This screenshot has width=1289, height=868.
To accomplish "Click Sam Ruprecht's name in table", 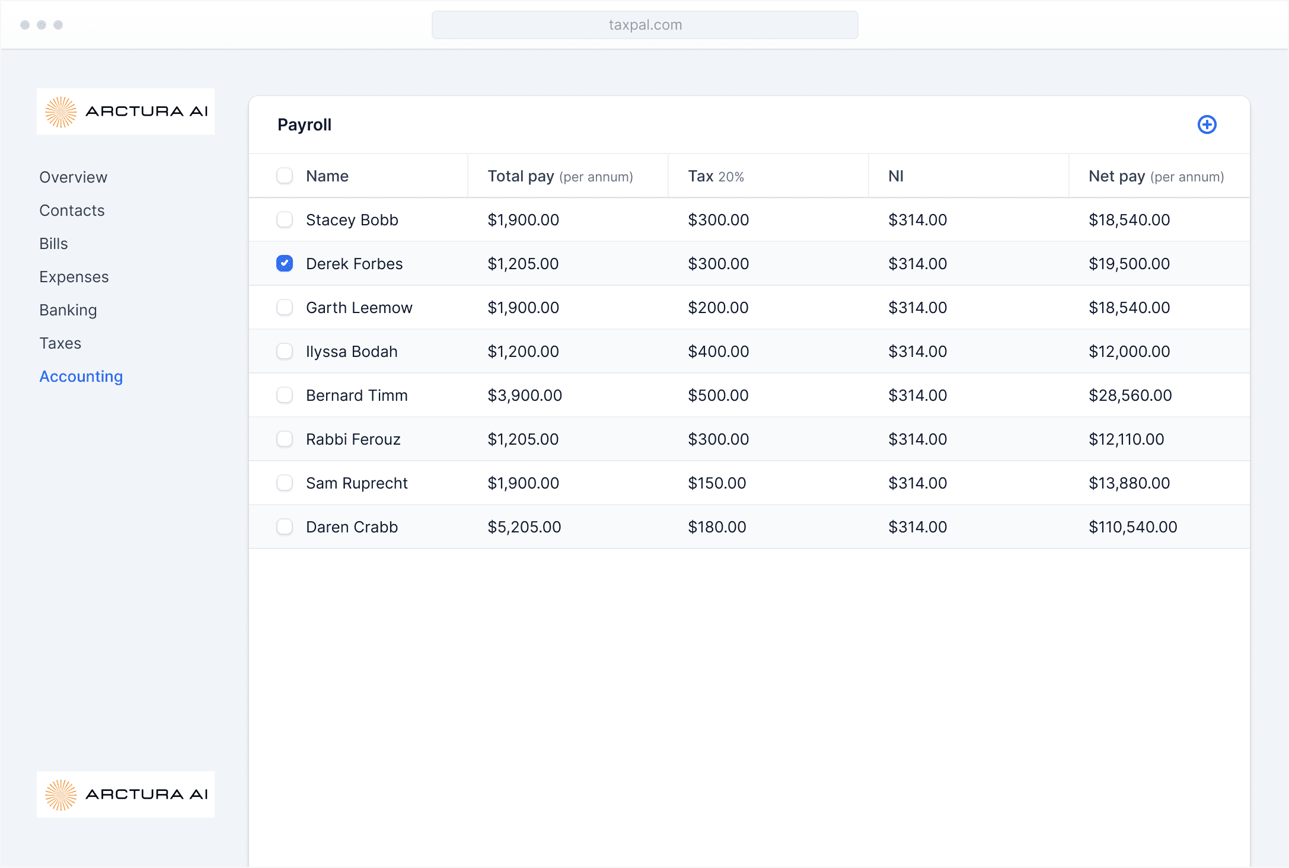I will pos(357,483).
